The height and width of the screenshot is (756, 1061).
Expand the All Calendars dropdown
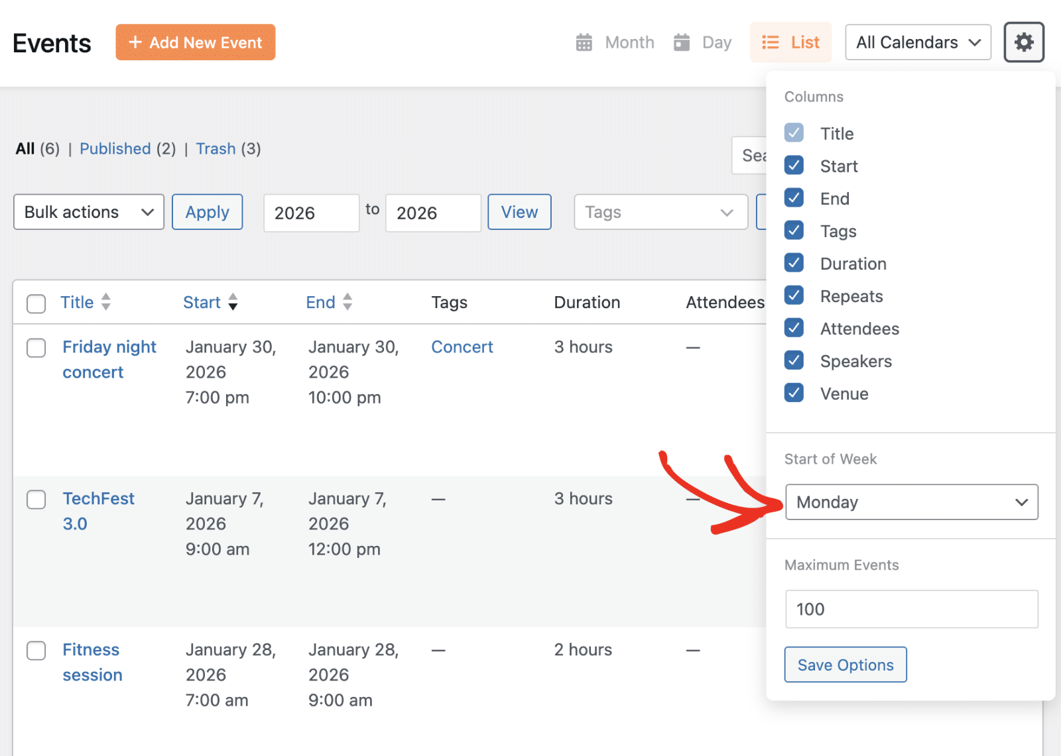pos(918,42)
